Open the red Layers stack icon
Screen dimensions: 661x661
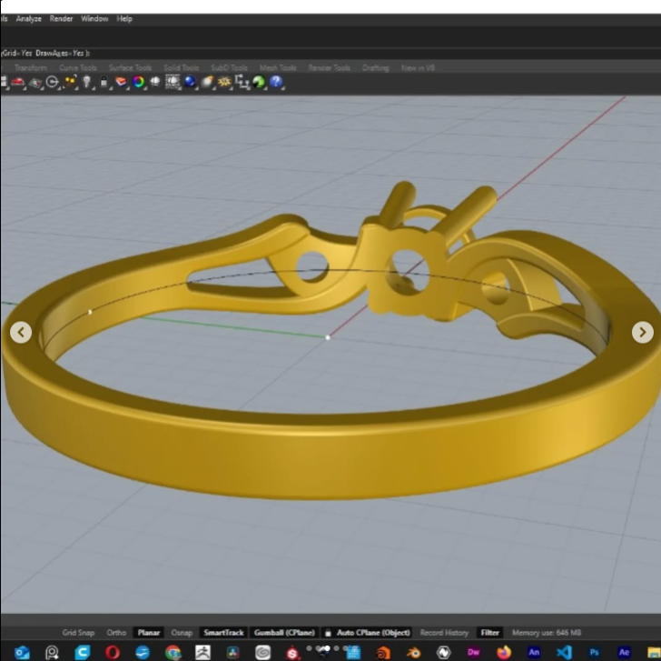[x=121, y=82]
